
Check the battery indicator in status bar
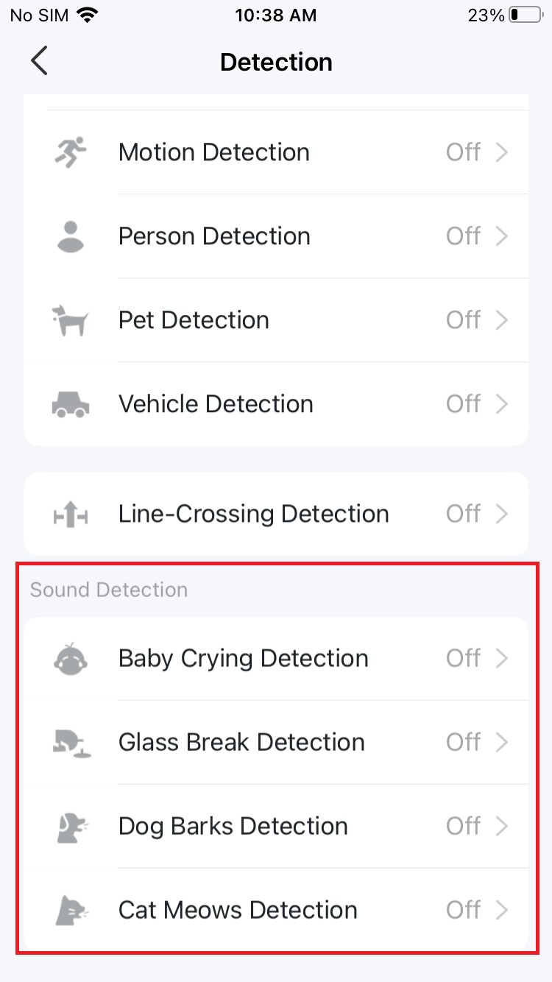[526, 15]
